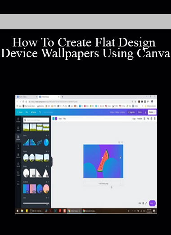Pick the purple color swatch in toolbar
The image size is (171, 235).
pos(56,119)
